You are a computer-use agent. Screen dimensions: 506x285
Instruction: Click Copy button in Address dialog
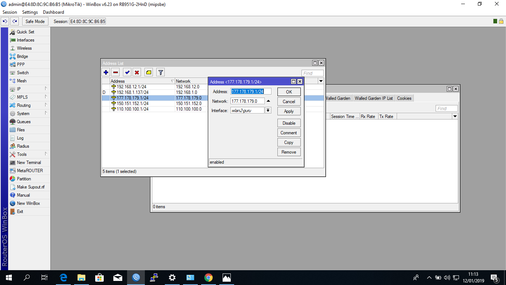click(289, 142)
